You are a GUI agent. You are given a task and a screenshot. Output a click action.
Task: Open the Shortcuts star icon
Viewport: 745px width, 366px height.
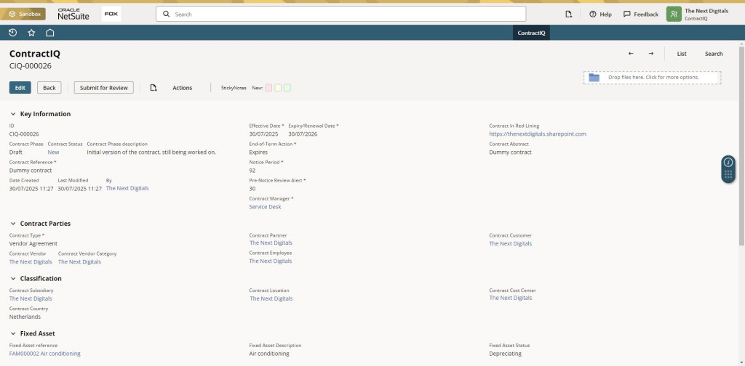pos(31,33)
